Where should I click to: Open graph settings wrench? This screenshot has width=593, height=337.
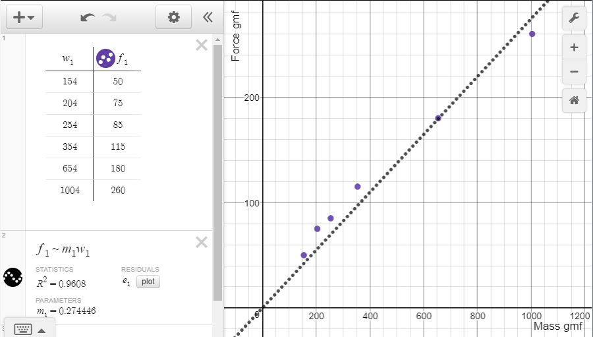tap(574, 17)
